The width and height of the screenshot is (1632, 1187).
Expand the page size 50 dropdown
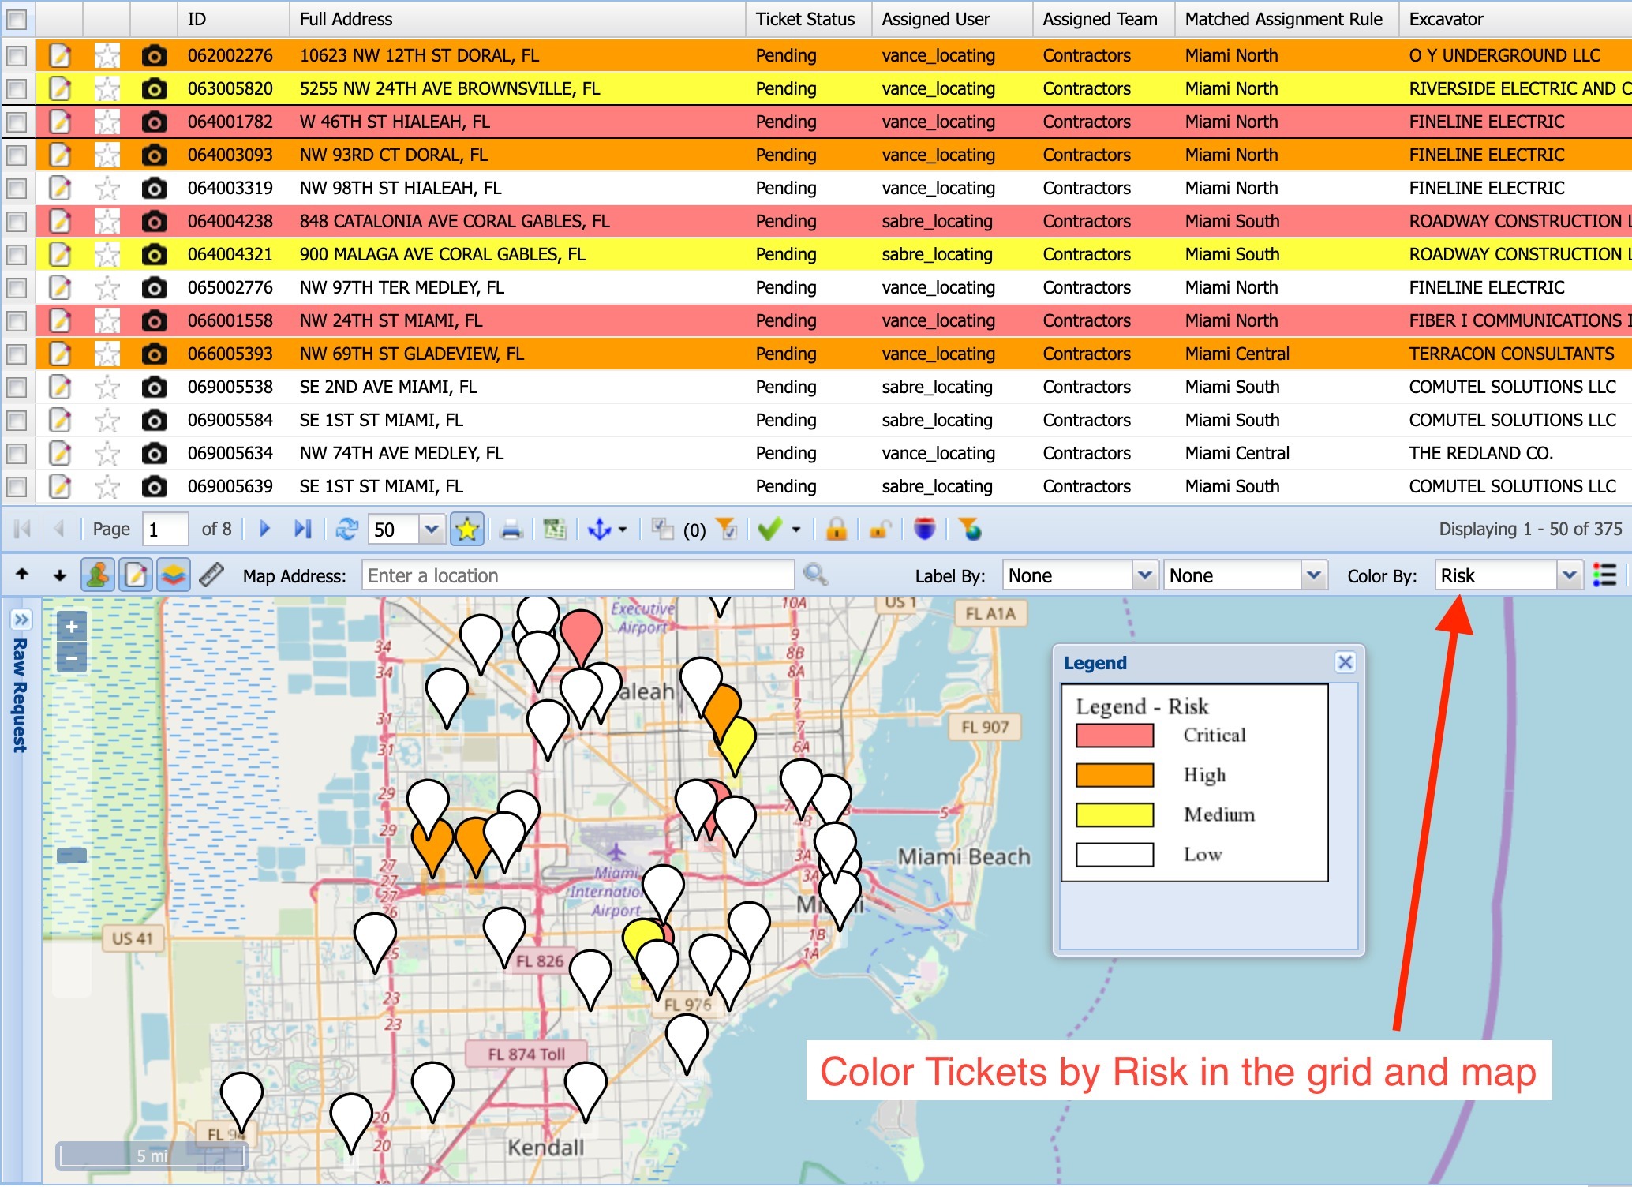[x=431, y=530]
